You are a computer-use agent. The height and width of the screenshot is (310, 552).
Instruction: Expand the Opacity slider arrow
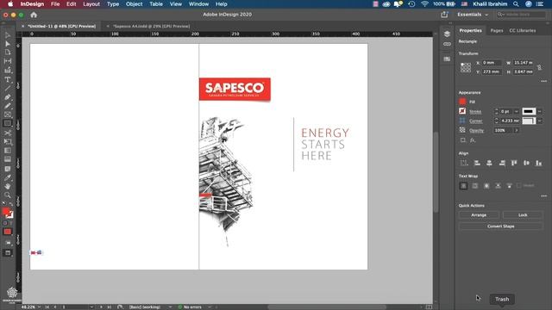[x=517, y=130]
